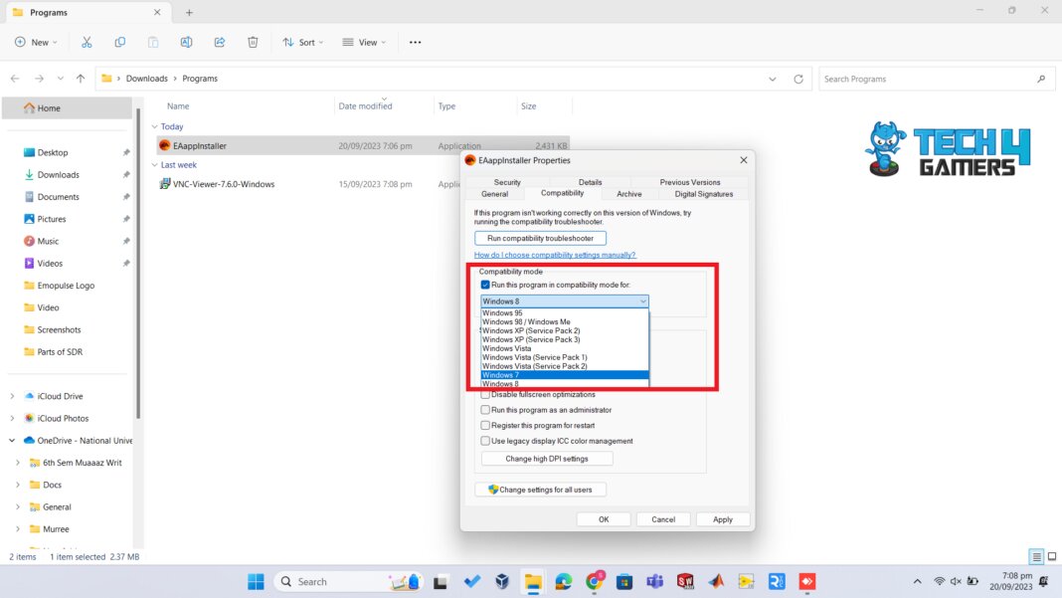Switch to the Digital Signatures tab

[703, 194]
